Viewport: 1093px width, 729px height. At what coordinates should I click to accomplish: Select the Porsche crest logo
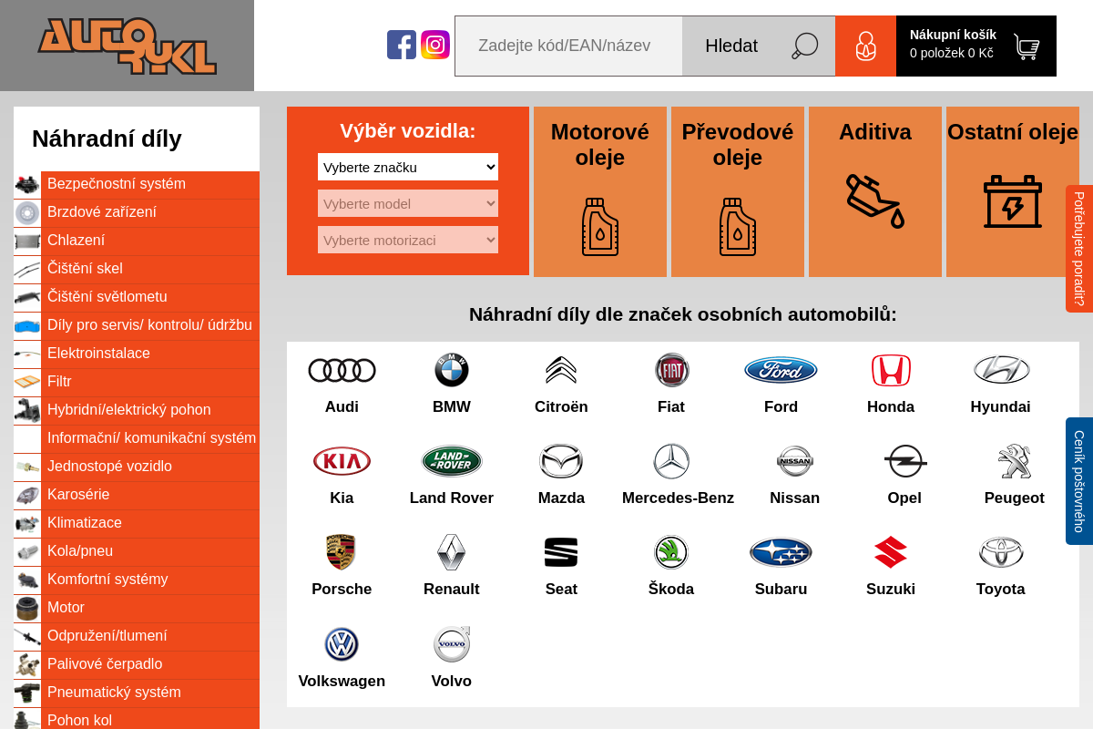pyautogui.click(x=342, y=552)
